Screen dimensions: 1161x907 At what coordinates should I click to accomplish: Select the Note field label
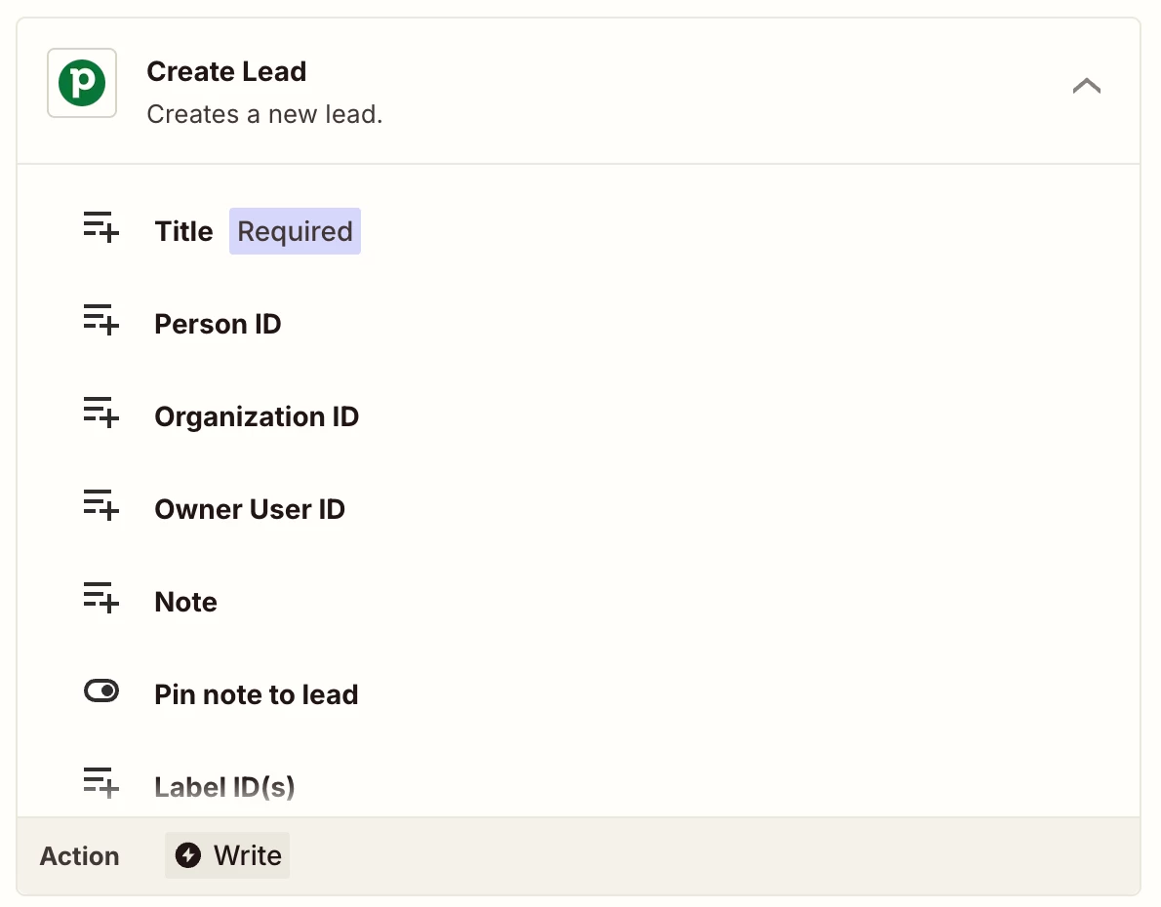click(x=185, y=602)
